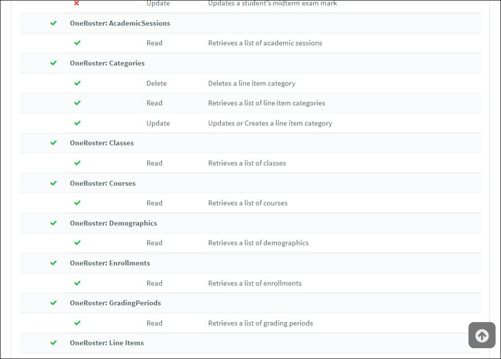Image resolution: width=501 pixels, height=359 pixels.
Task: Select the OneRoster: Enrollments heading
Action: coord(110,263)
